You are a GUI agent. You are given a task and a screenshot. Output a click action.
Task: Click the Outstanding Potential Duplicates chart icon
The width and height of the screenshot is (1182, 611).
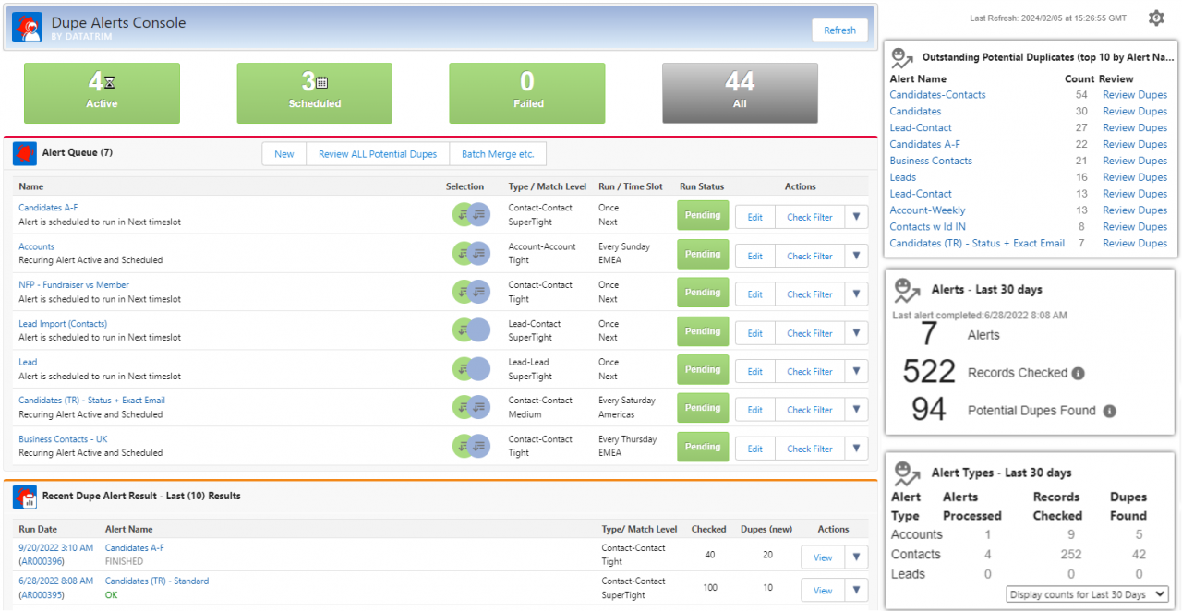pos(902,58)
